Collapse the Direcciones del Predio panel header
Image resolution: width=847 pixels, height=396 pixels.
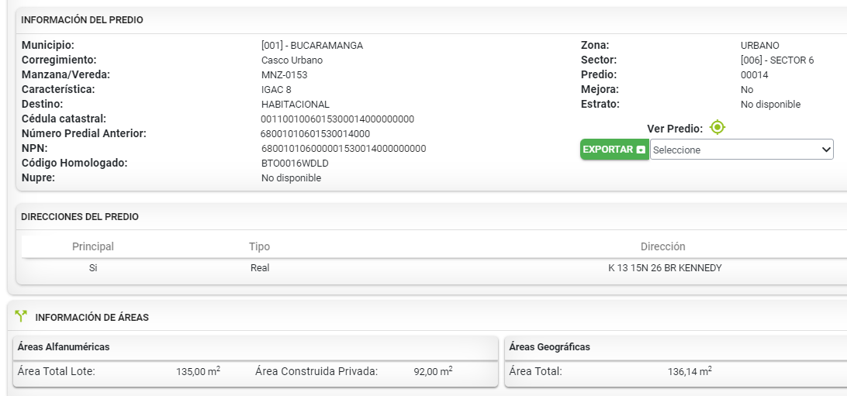80,217
